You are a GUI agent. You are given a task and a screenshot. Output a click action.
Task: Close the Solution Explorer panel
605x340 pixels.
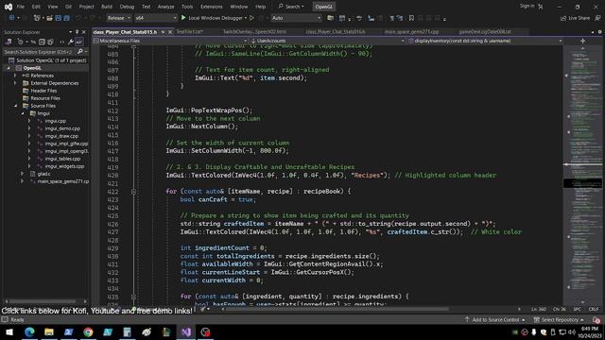coord(84,32)
